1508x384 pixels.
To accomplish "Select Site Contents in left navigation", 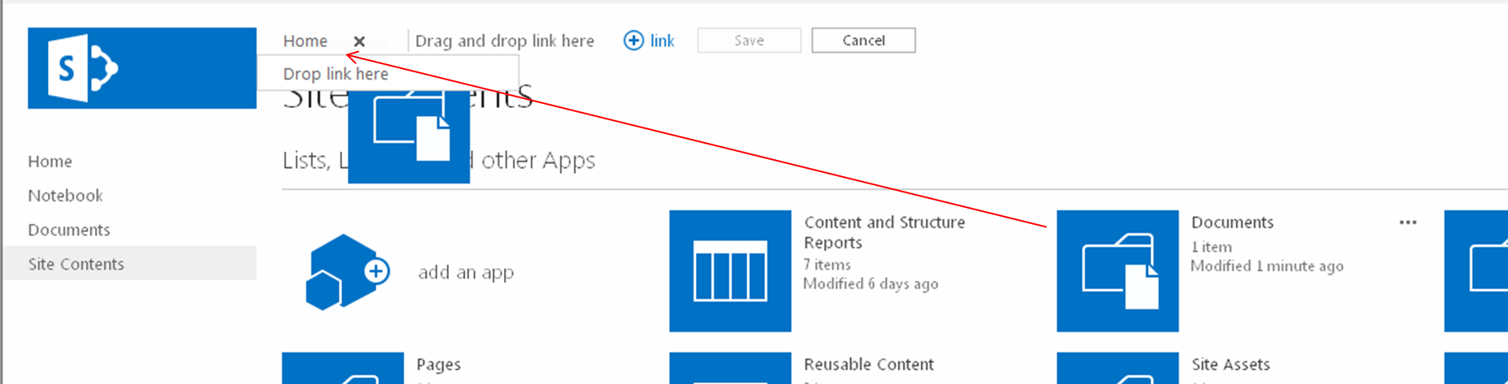I will click(76, 264).
